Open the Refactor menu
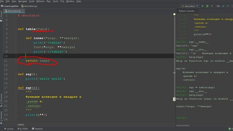 40,1
